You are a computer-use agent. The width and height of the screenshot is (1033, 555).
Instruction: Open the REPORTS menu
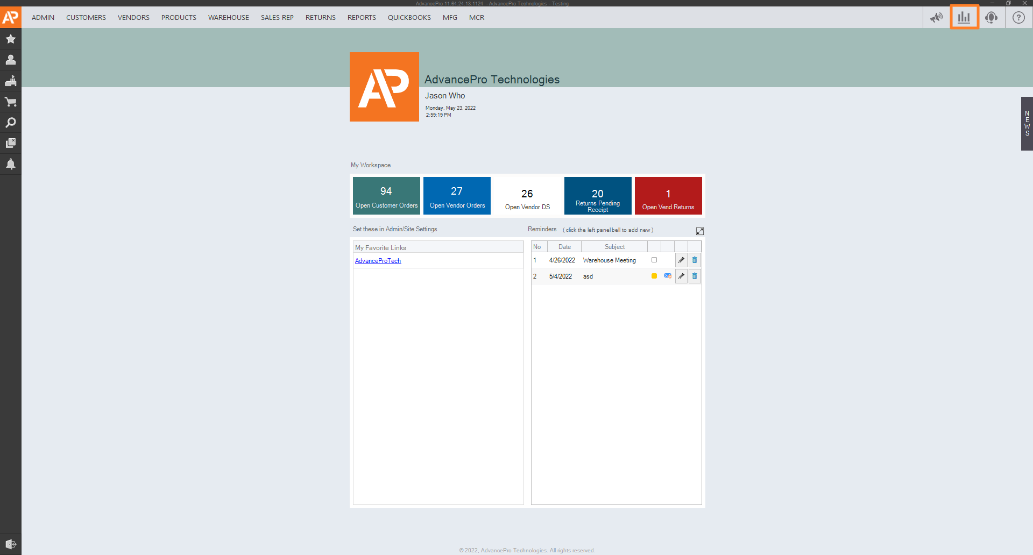[361, 17]
